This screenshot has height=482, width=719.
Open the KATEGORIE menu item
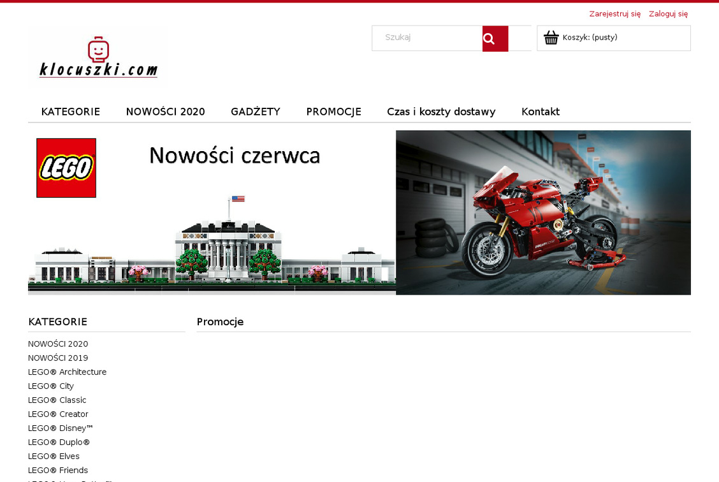(x=71, y=112)
